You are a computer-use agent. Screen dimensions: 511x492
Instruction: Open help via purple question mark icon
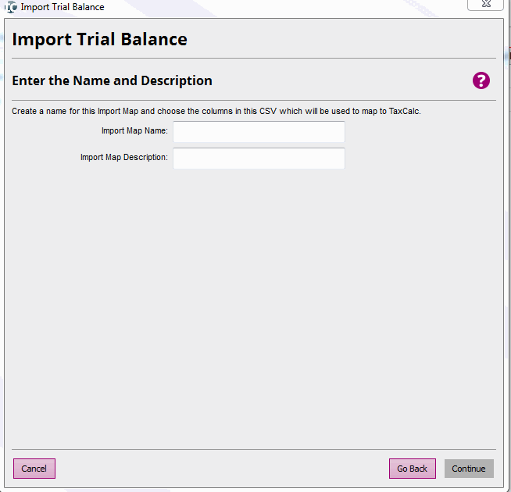point(481,80)
